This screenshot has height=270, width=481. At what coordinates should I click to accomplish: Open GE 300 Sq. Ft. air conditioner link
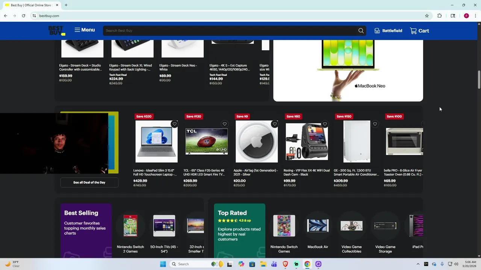pyautogui.click(x=356, y=172)
